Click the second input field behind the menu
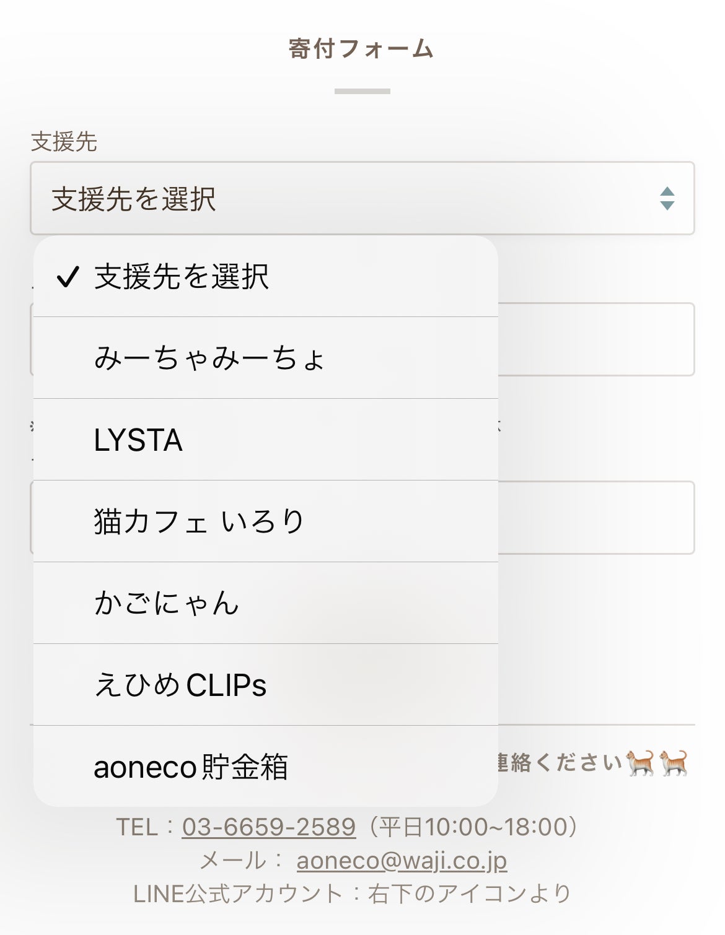Screen dimensions: 725x935 pos(595,339)
